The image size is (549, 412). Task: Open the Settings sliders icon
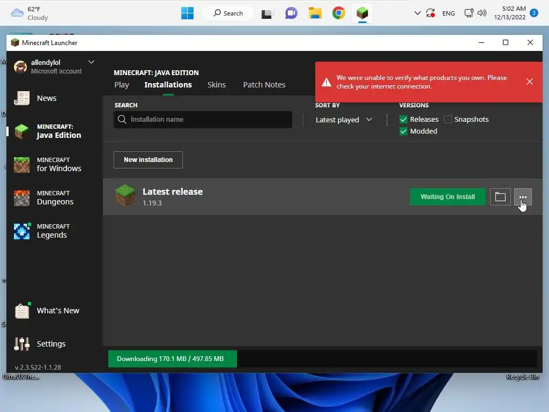(21, 344)
